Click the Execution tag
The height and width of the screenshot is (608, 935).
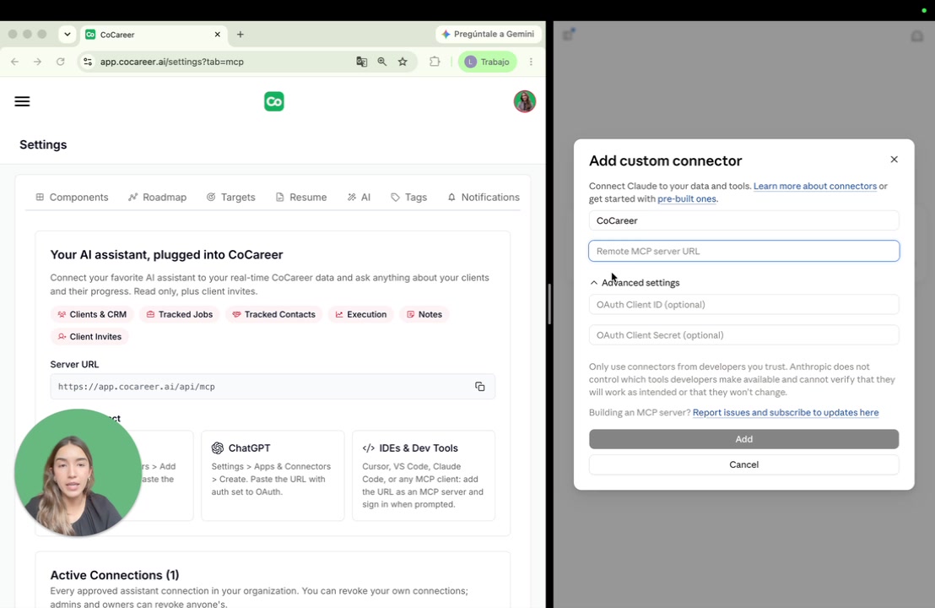point(361,314)
